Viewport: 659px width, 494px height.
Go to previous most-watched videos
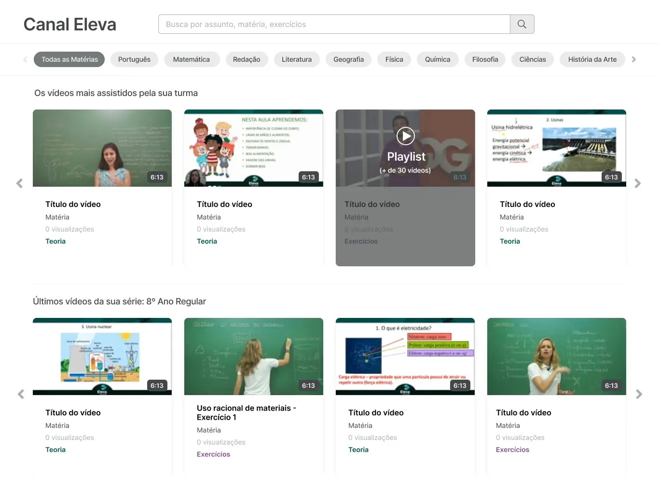coord(19,183)
